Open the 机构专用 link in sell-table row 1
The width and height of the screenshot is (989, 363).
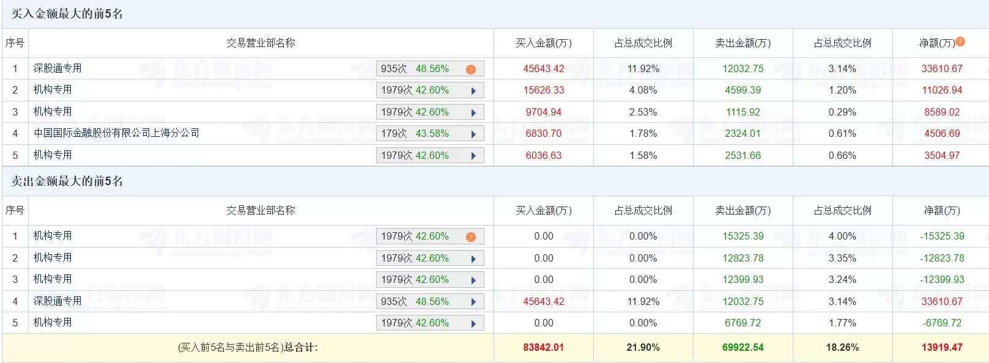click(x=53, y=236)
